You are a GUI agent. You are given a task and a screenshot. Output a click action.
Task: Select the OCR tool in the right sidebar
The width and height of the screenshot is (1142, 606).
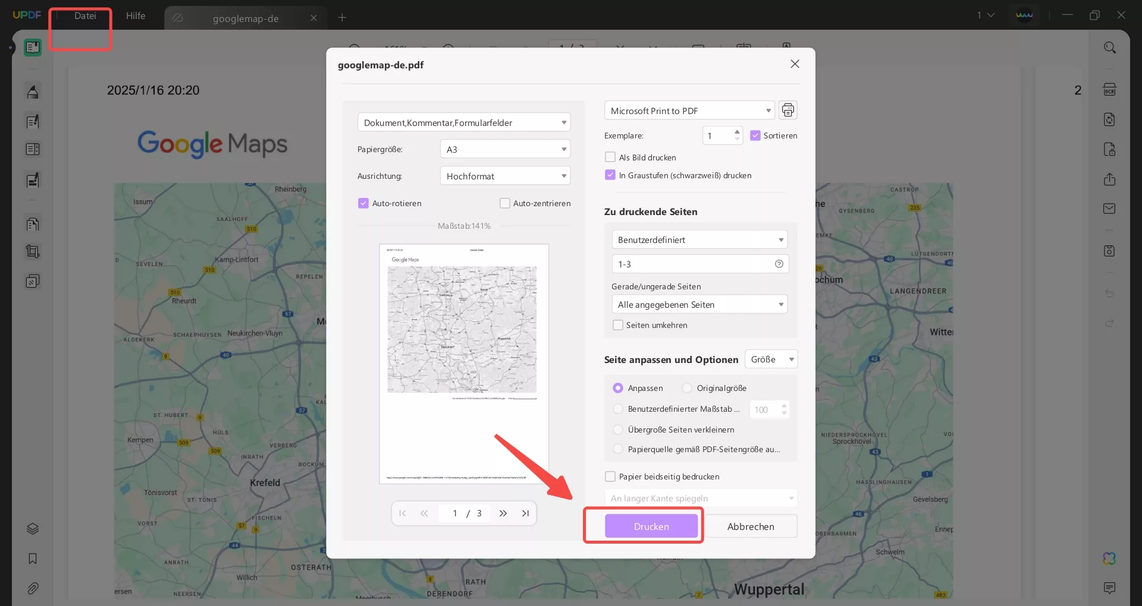pos(1110,89)
